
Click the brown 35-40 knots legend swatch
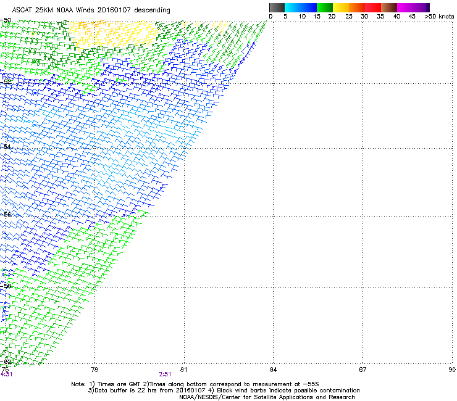click(389, 7)
